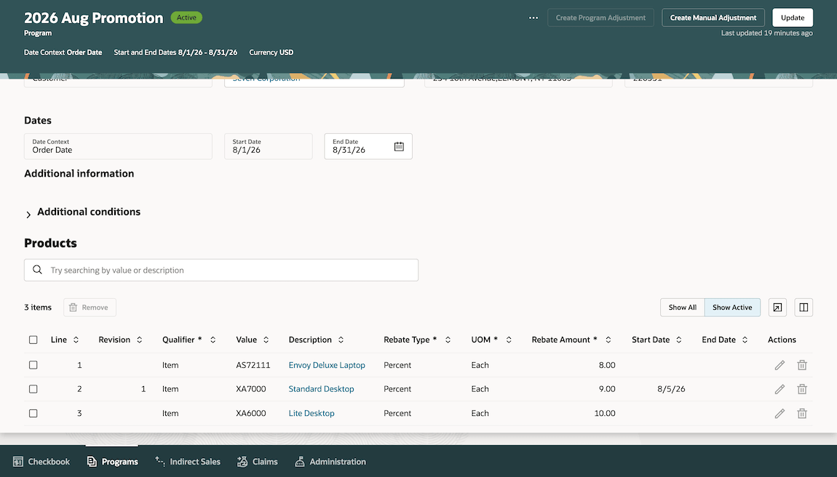The image size is (837, 477).
Task: Go to the Indirect Sales tab
Action: pos(187,462)
